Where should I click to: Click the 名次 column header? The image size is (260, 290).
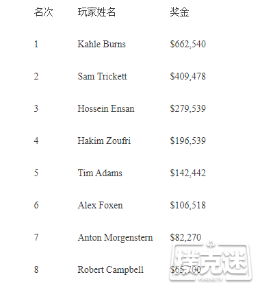44,12
